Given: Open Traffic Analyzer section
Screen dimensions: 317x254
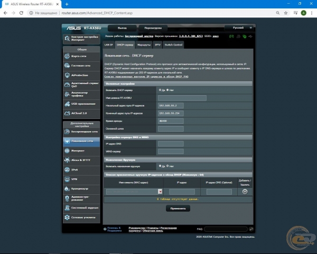Looking at the screenshot, I should click(x=81, y=94).
